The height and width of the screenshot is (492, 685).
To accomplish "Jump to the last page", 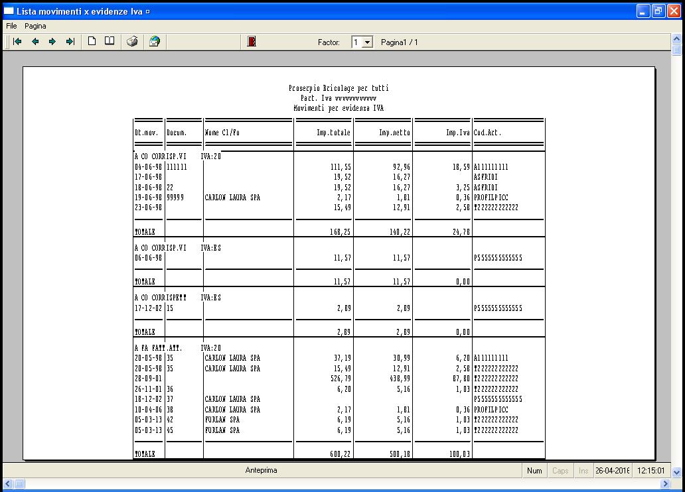I will (70, 42).
